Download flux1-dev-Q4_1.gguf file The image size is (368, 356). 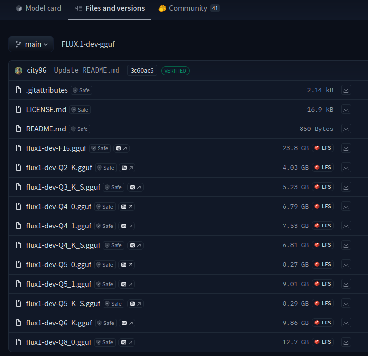pyautogui.click(x=346, y=226)
